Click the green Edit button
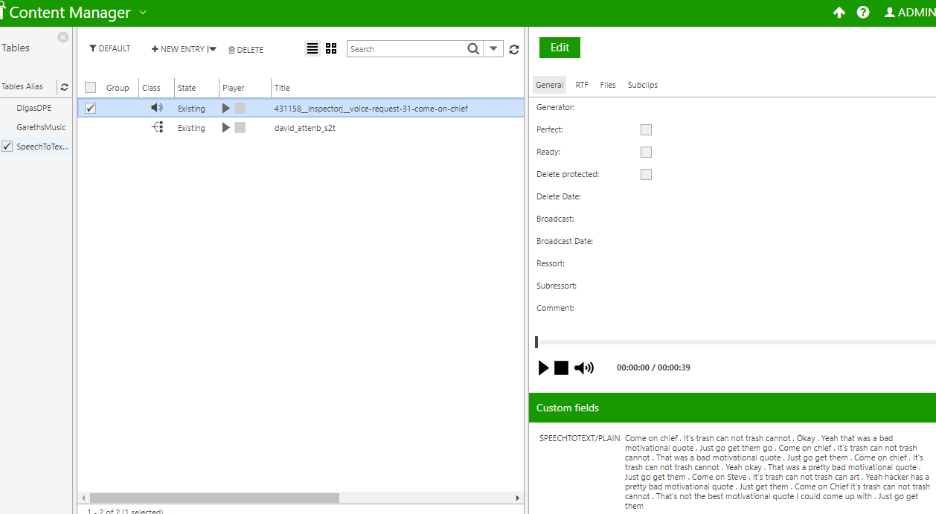The height and width of the screenshot is (514, 936). click(x=560, y=48)
